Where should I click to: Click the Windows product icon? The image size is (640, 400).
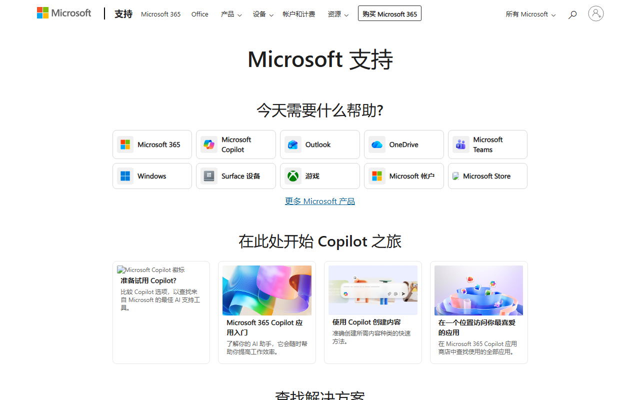pos(125,176)
